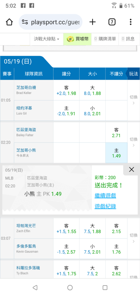The width and height of the screenshot is (140, 297).
Task: Tap the 買噱幣 buy coins button
Action: click(77, 39)
